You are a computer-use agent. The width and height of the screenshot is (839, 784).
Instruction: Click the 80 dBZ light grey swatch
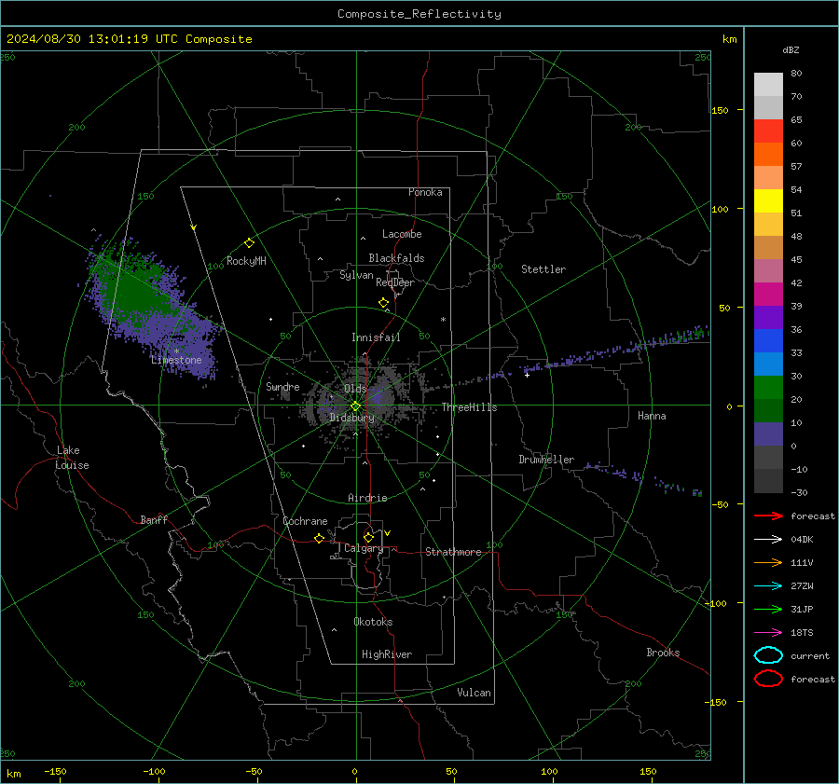pyautogui.click(x=768, y=84)
